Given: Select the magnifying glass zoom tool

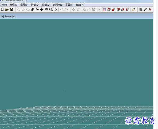Looking at the screenshot, I should [x=51, y=9].
